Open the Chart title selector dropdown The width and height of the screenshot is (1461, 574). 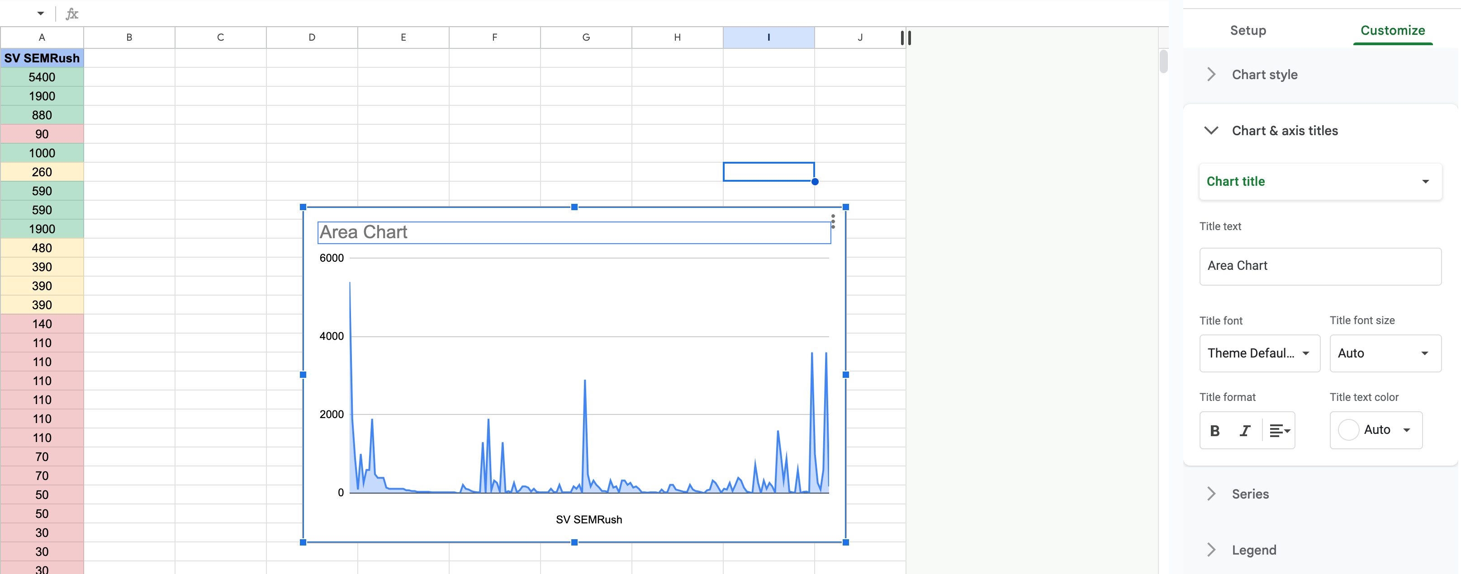[x=1320, y=181]
